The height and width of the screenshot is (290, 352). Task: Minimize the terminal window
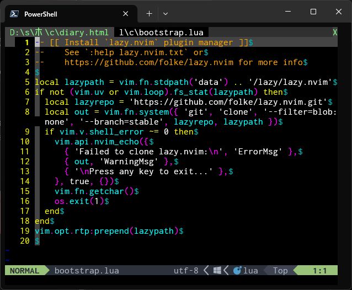click(x=288, y=12)
